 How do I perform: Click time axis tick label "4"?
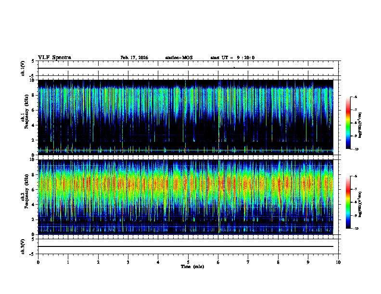pos(158,262)
